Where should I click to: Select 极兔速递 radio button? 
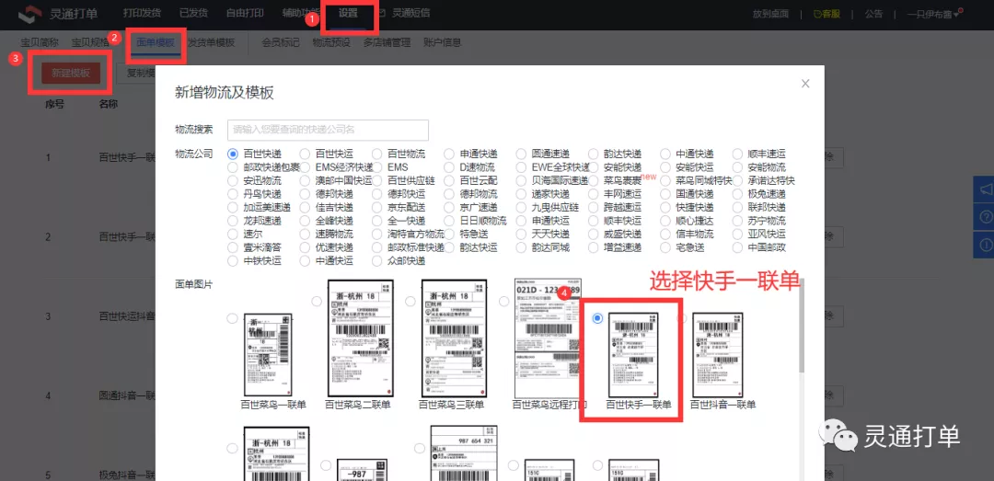point(738,194)
